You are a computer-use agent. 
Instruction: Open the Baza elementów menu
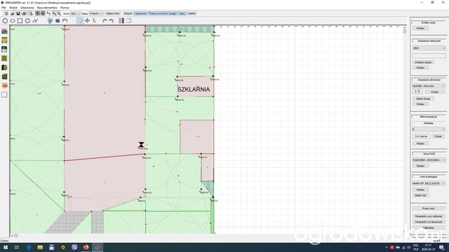click(x=47, y=8)
